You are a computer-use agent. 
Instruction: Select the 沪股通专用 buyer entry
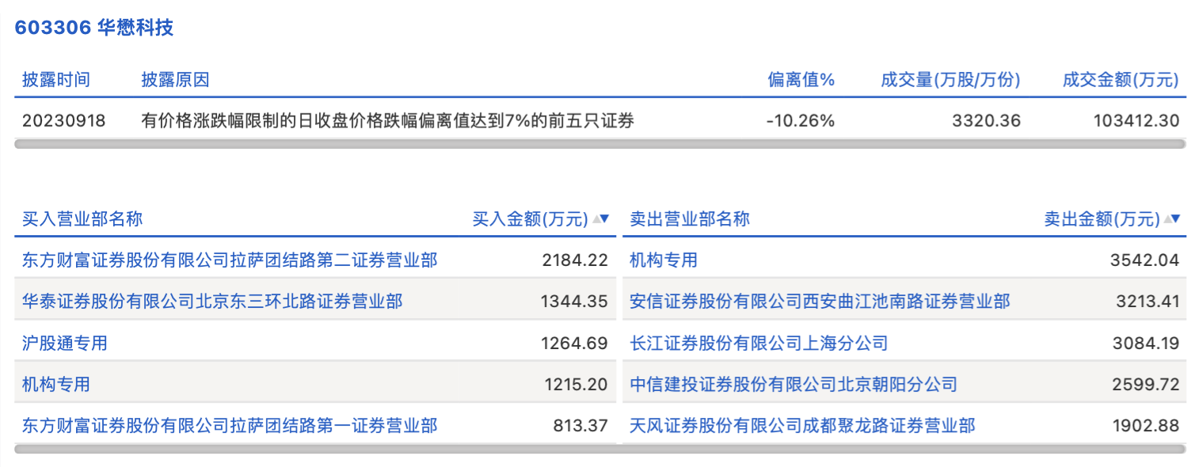(x=65, y=344)
